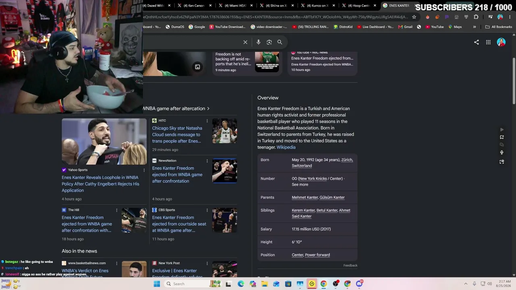Open Discord from the taskbar
This screenshot has height=290, width=516.
(359, 284)
